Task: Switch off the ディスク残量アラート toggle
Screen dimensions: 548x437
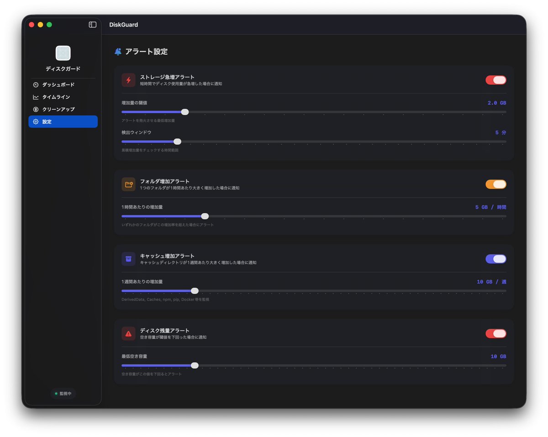Action: [496, 334]
